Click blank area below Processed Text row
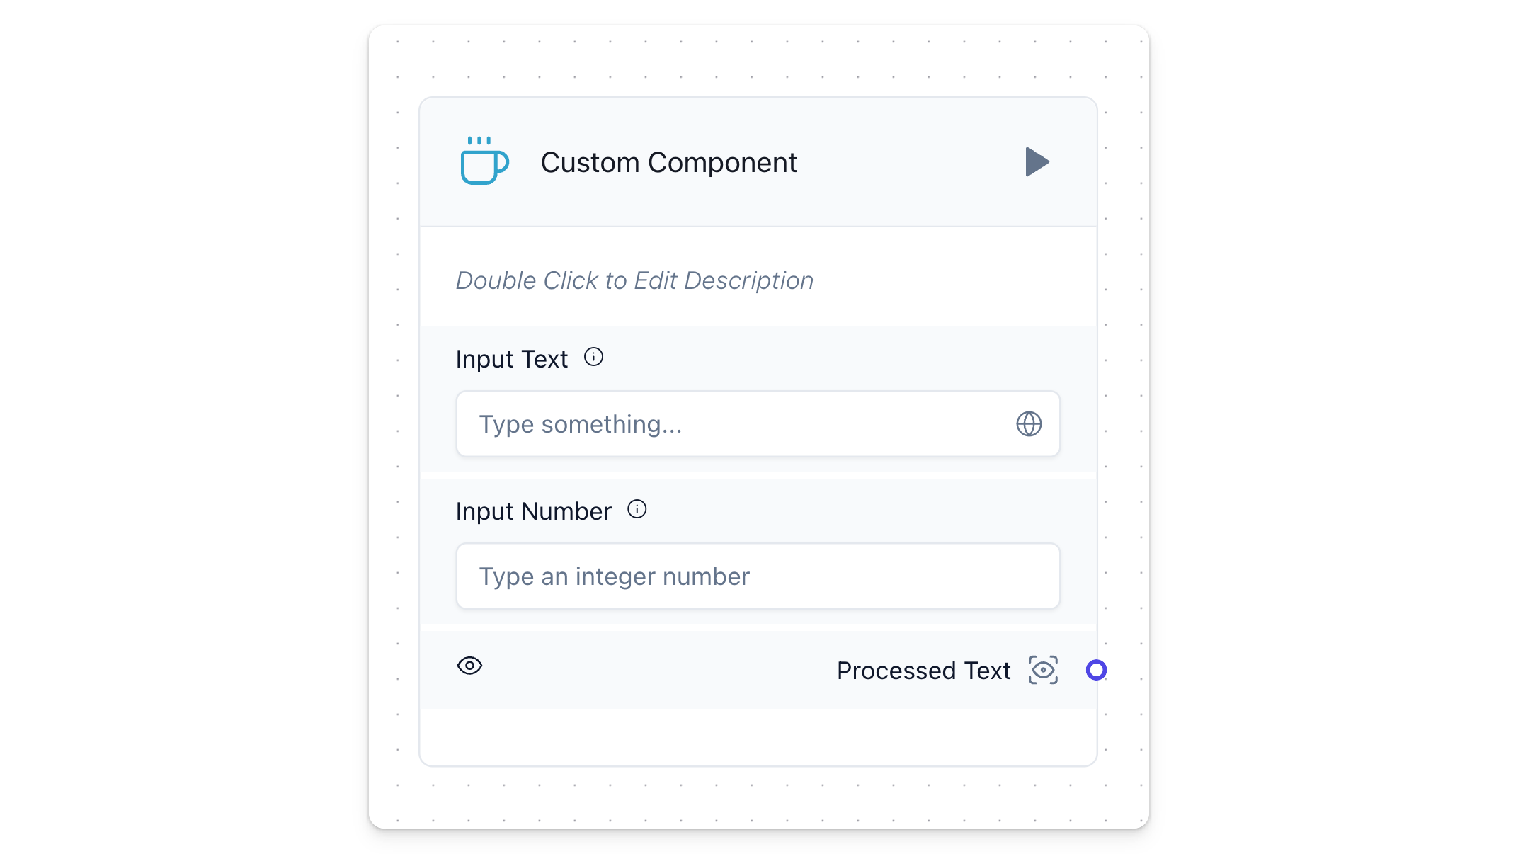Image resolution: width=1518 pixels, height=854 pixels. point(758,736)
